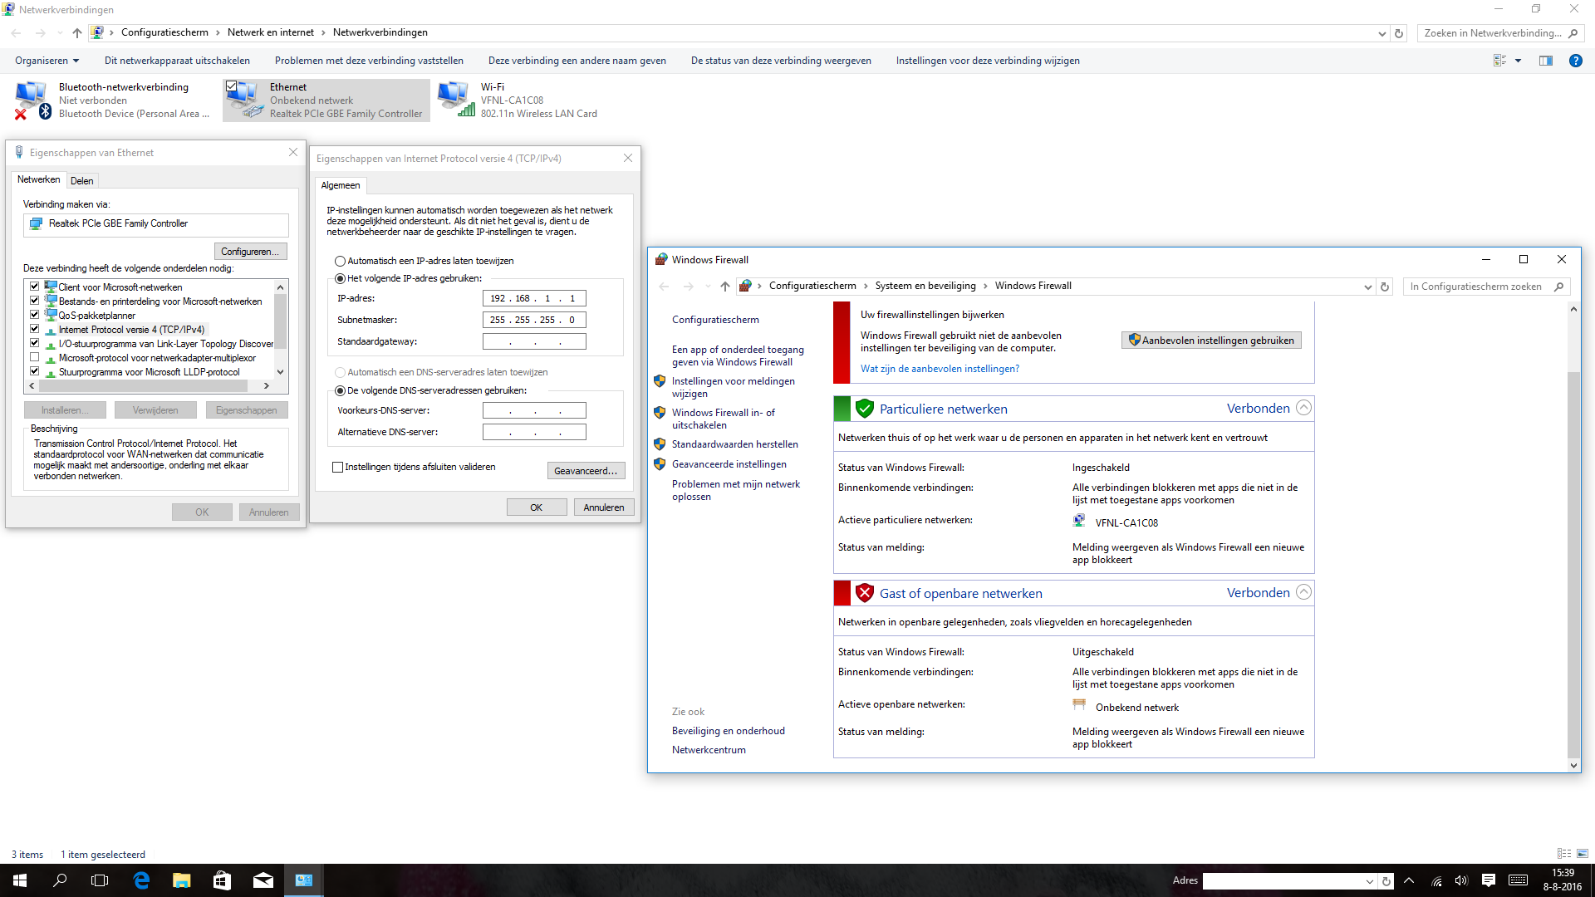Expand Windows Firewall address history dropdown

point(1367,287)
